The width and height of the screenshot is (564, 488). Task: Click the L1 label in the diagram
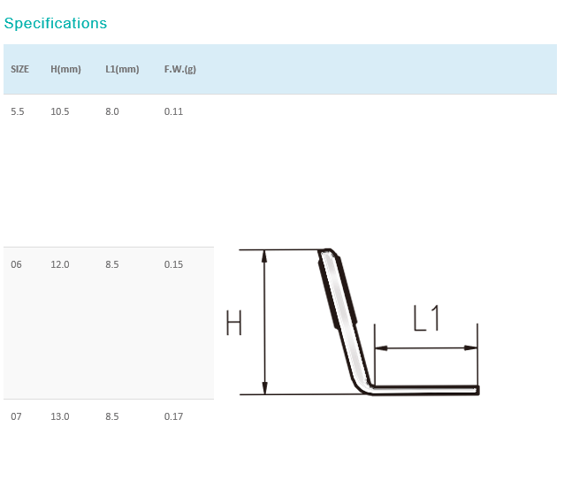[426, 318]
